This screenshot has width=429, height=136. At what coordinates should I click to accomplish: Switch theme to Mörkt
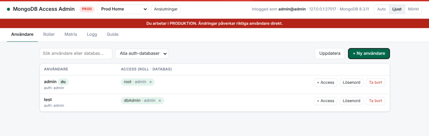tap(413, 9)
